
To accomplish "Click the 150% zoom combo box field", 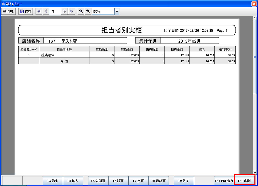I will pyautogui.click(x=103, y=11).
